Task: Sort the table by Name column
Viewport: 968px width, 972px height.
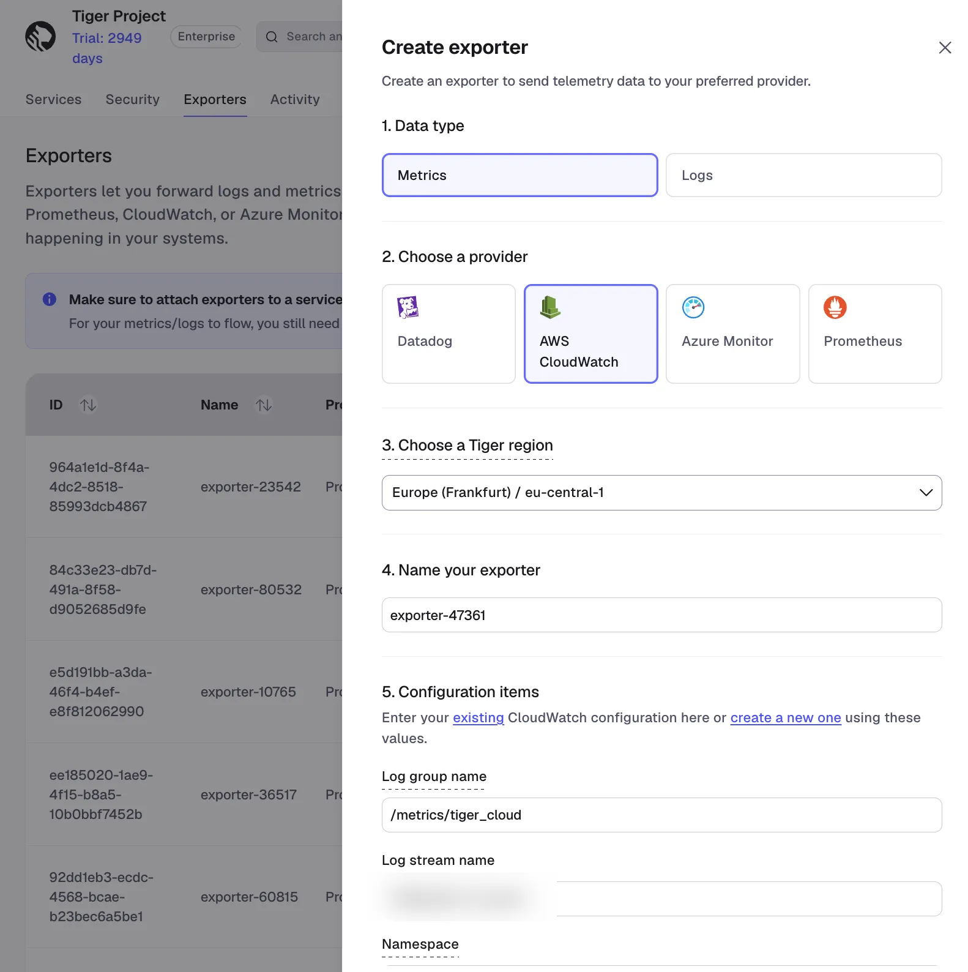Action: [264, 405]
